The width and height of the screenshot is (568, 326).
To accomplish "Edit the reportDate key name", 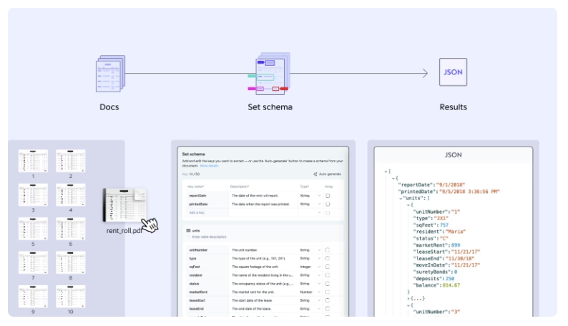I will point(197,196).
